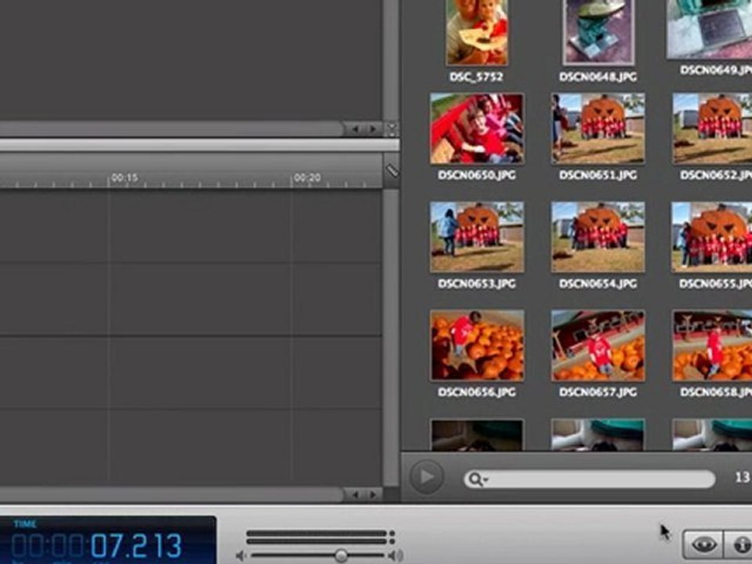Click the timeline horizontal scrollbar thumb
The height and width of the screenshot is (564, 752).
coord(172,494)
